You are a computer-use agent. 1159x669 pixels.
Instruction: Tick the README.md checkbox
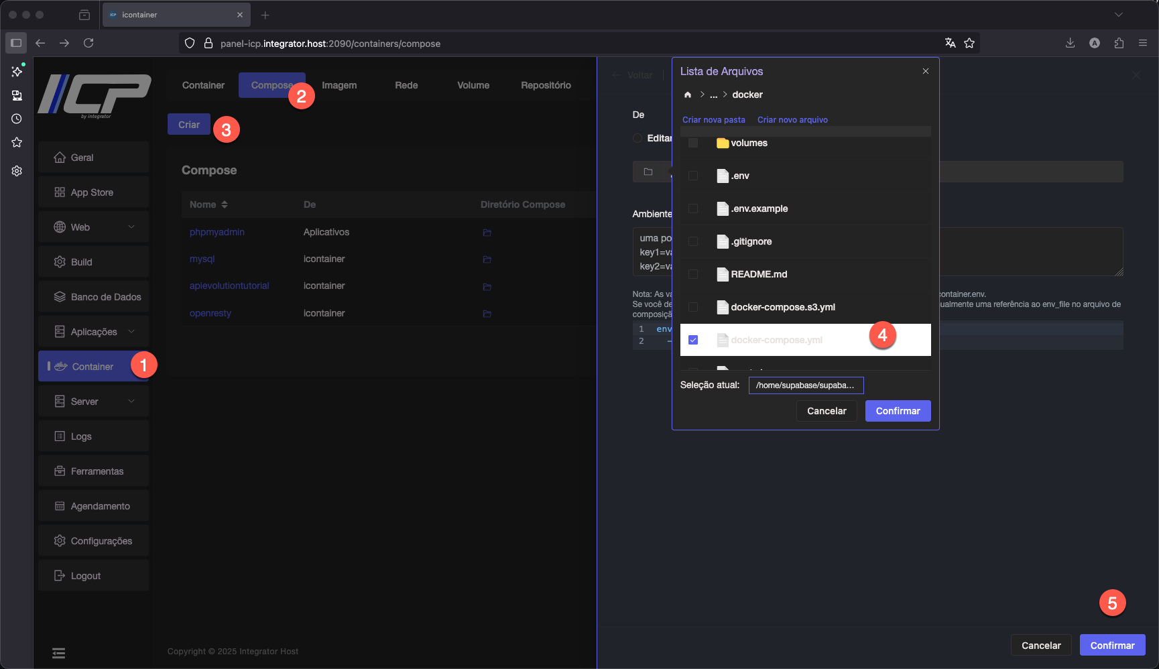point(693,274)
